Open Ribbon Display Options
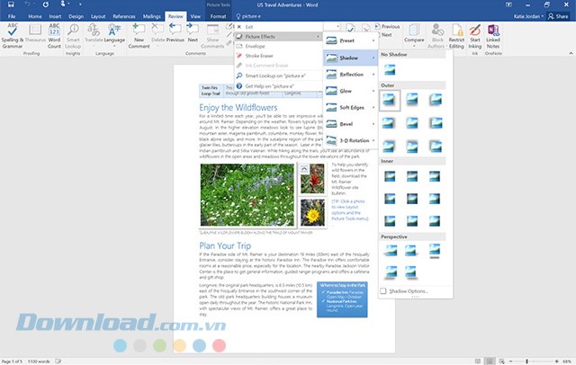 pyautogui.click(x=508, y=4)
